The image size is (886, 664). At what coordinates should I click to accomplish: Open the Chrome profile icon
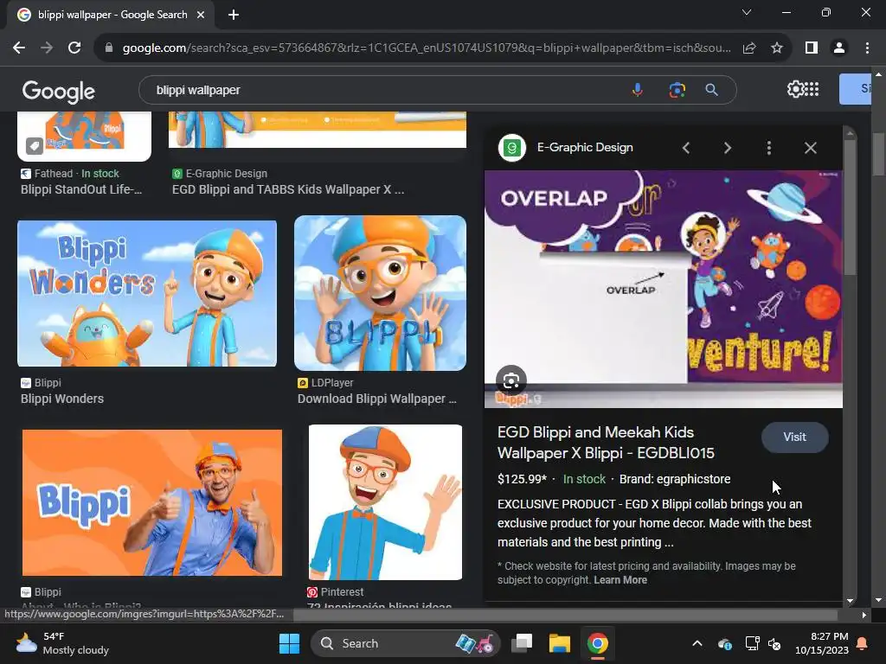839,48
